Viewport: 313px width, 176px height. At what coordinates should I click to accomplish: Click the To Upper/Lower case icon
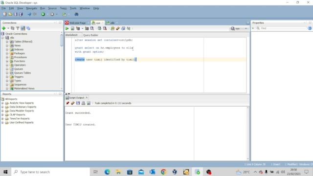[x=129, y=28]
